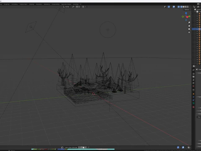Open the viewport gizmo options dropdown
Image resolution: width=201 pixels, height=151 pixels.
coord(171,7)
